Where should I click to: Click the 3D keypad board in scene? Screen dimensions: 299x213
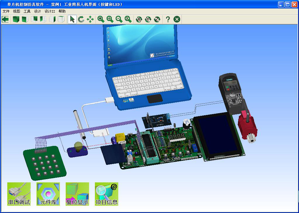click(45, 163)
